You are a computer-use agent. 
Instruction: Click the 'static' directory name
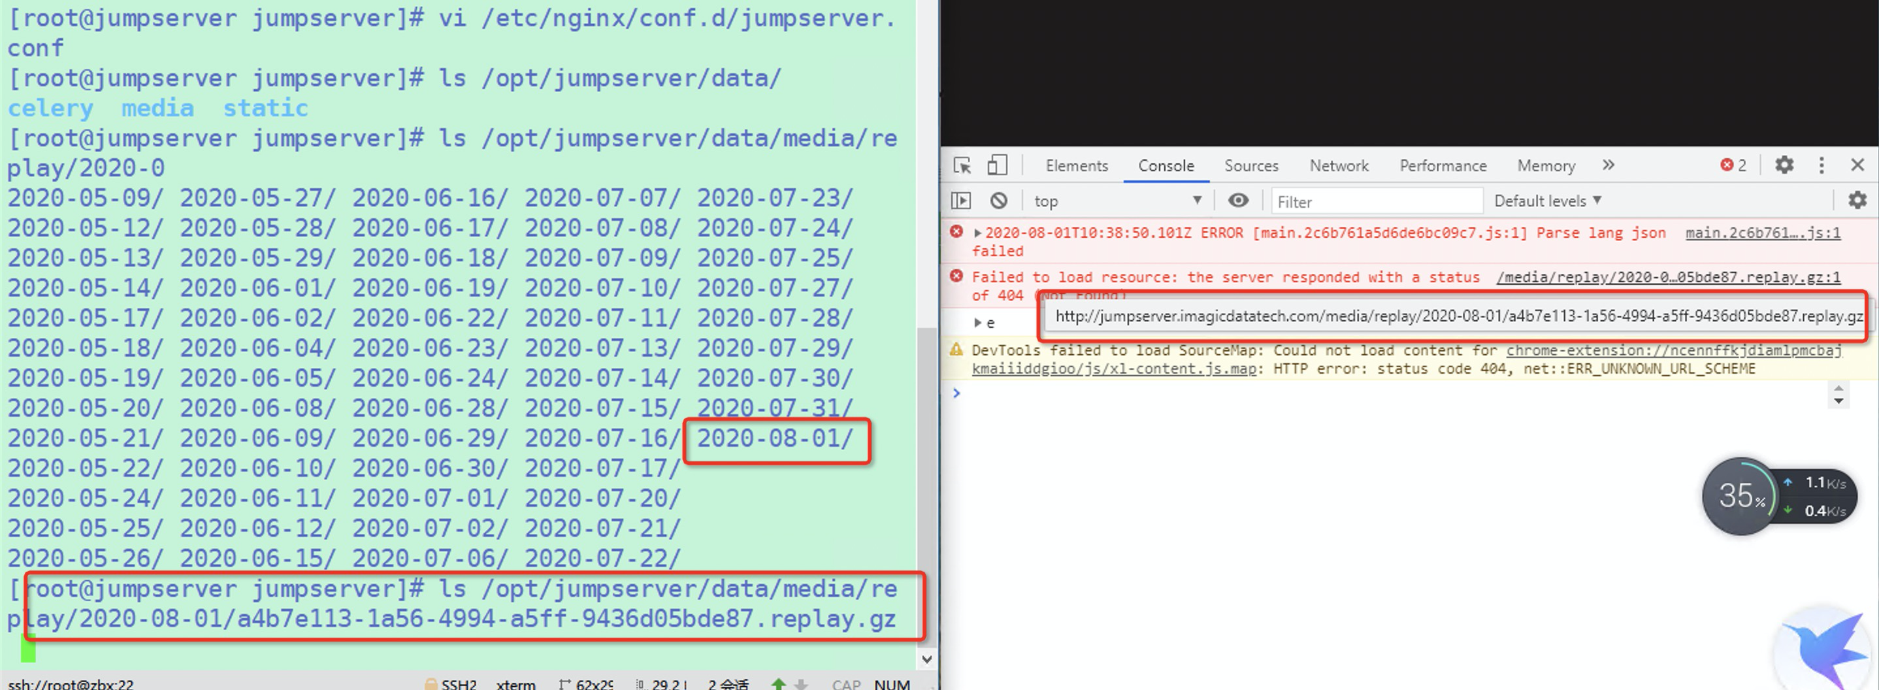pyautogui.click(x=265, y=108)
